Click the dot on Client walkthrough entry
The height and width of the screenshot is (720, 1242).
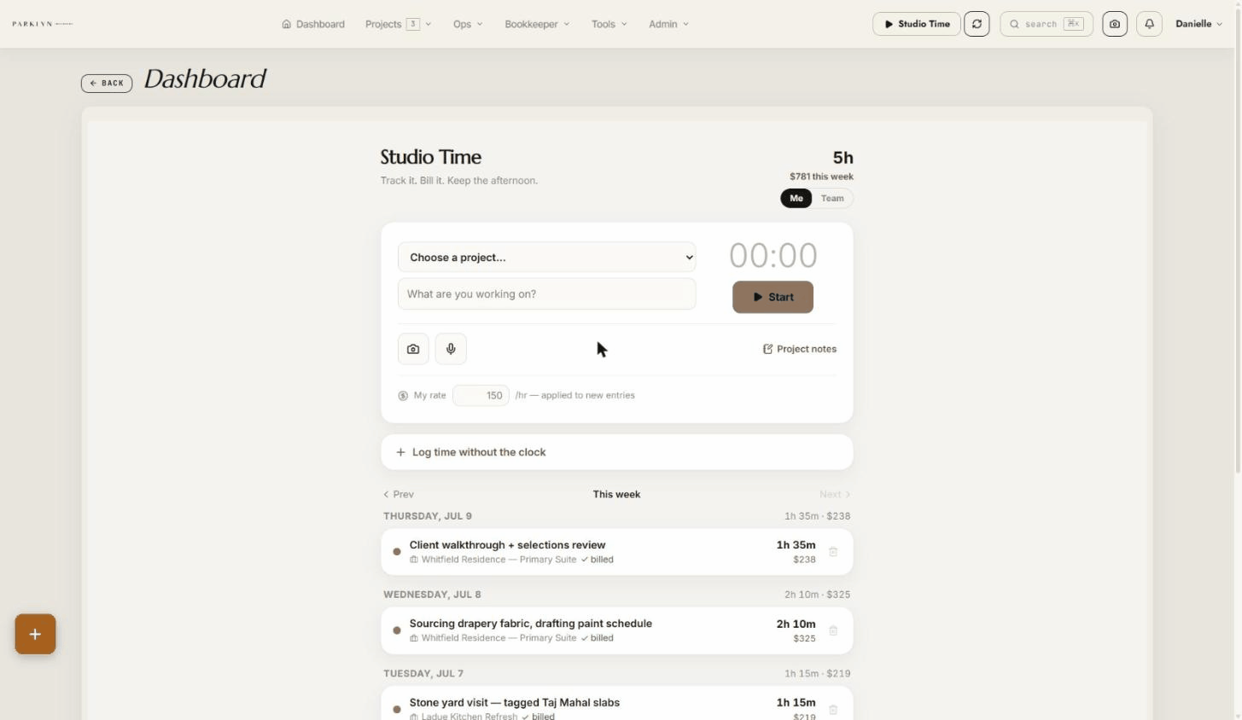(x=397, y=552)
